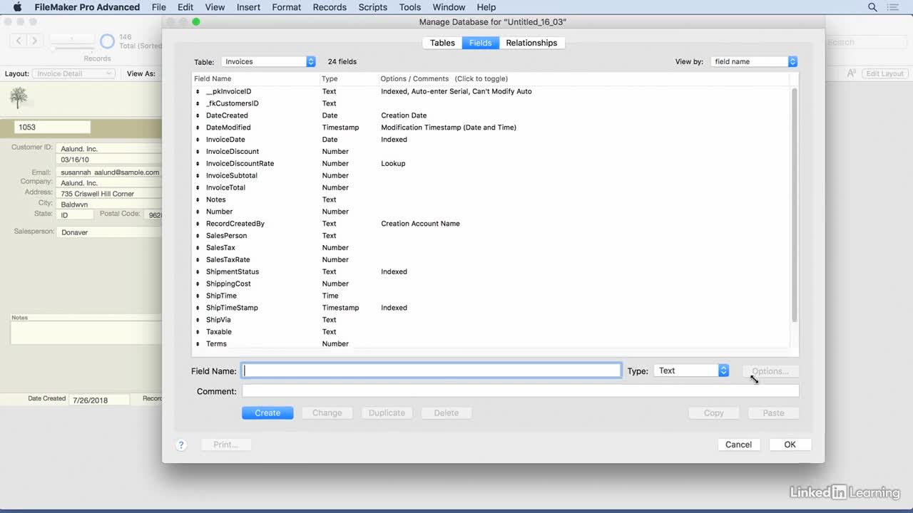
Task: Click the Field Name input box
Action: [x=431, y=370]
